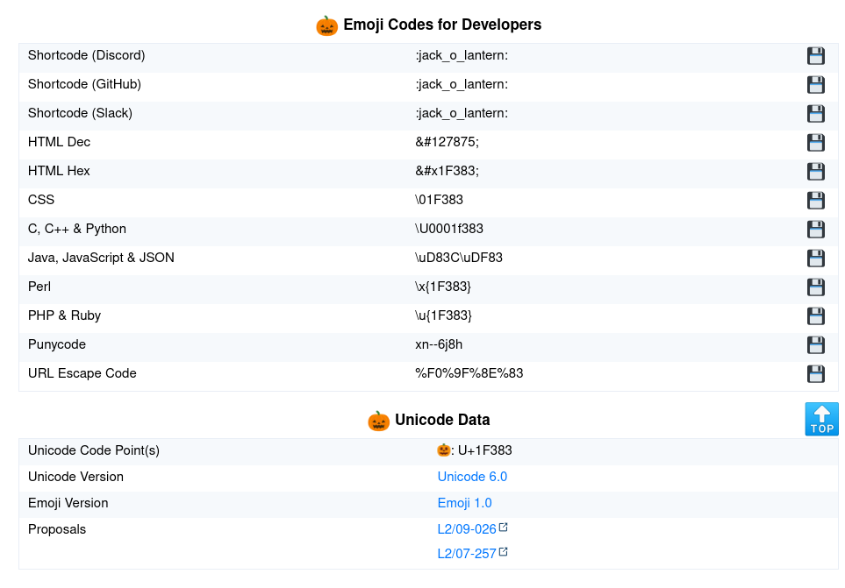The height and width of the screenshot is (588, 845).
Task: Click the pumpkin emoji next to U+1F383
Action: (443, 450)
